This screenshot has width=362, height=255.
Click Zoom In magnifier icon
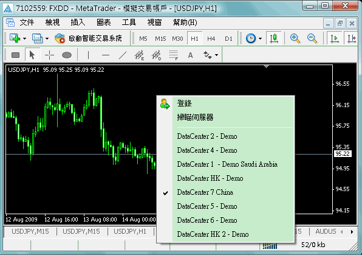(x=295, y=38)
